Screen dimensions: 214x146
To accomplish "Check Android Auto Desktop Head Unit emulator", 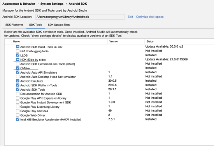I will [18, 76].
